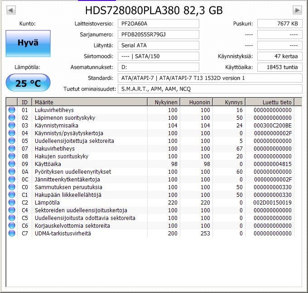
Task: Click blue status orb for Käynnistys/pysäytyskertoja
Action: 12,133
